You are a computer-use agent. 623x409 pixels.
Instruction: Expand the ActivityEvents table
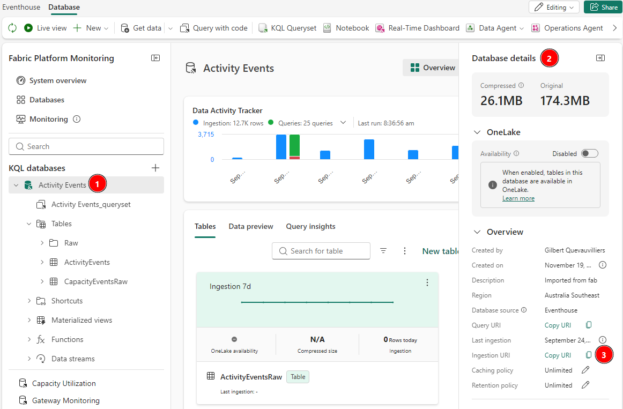pos(42,263)
